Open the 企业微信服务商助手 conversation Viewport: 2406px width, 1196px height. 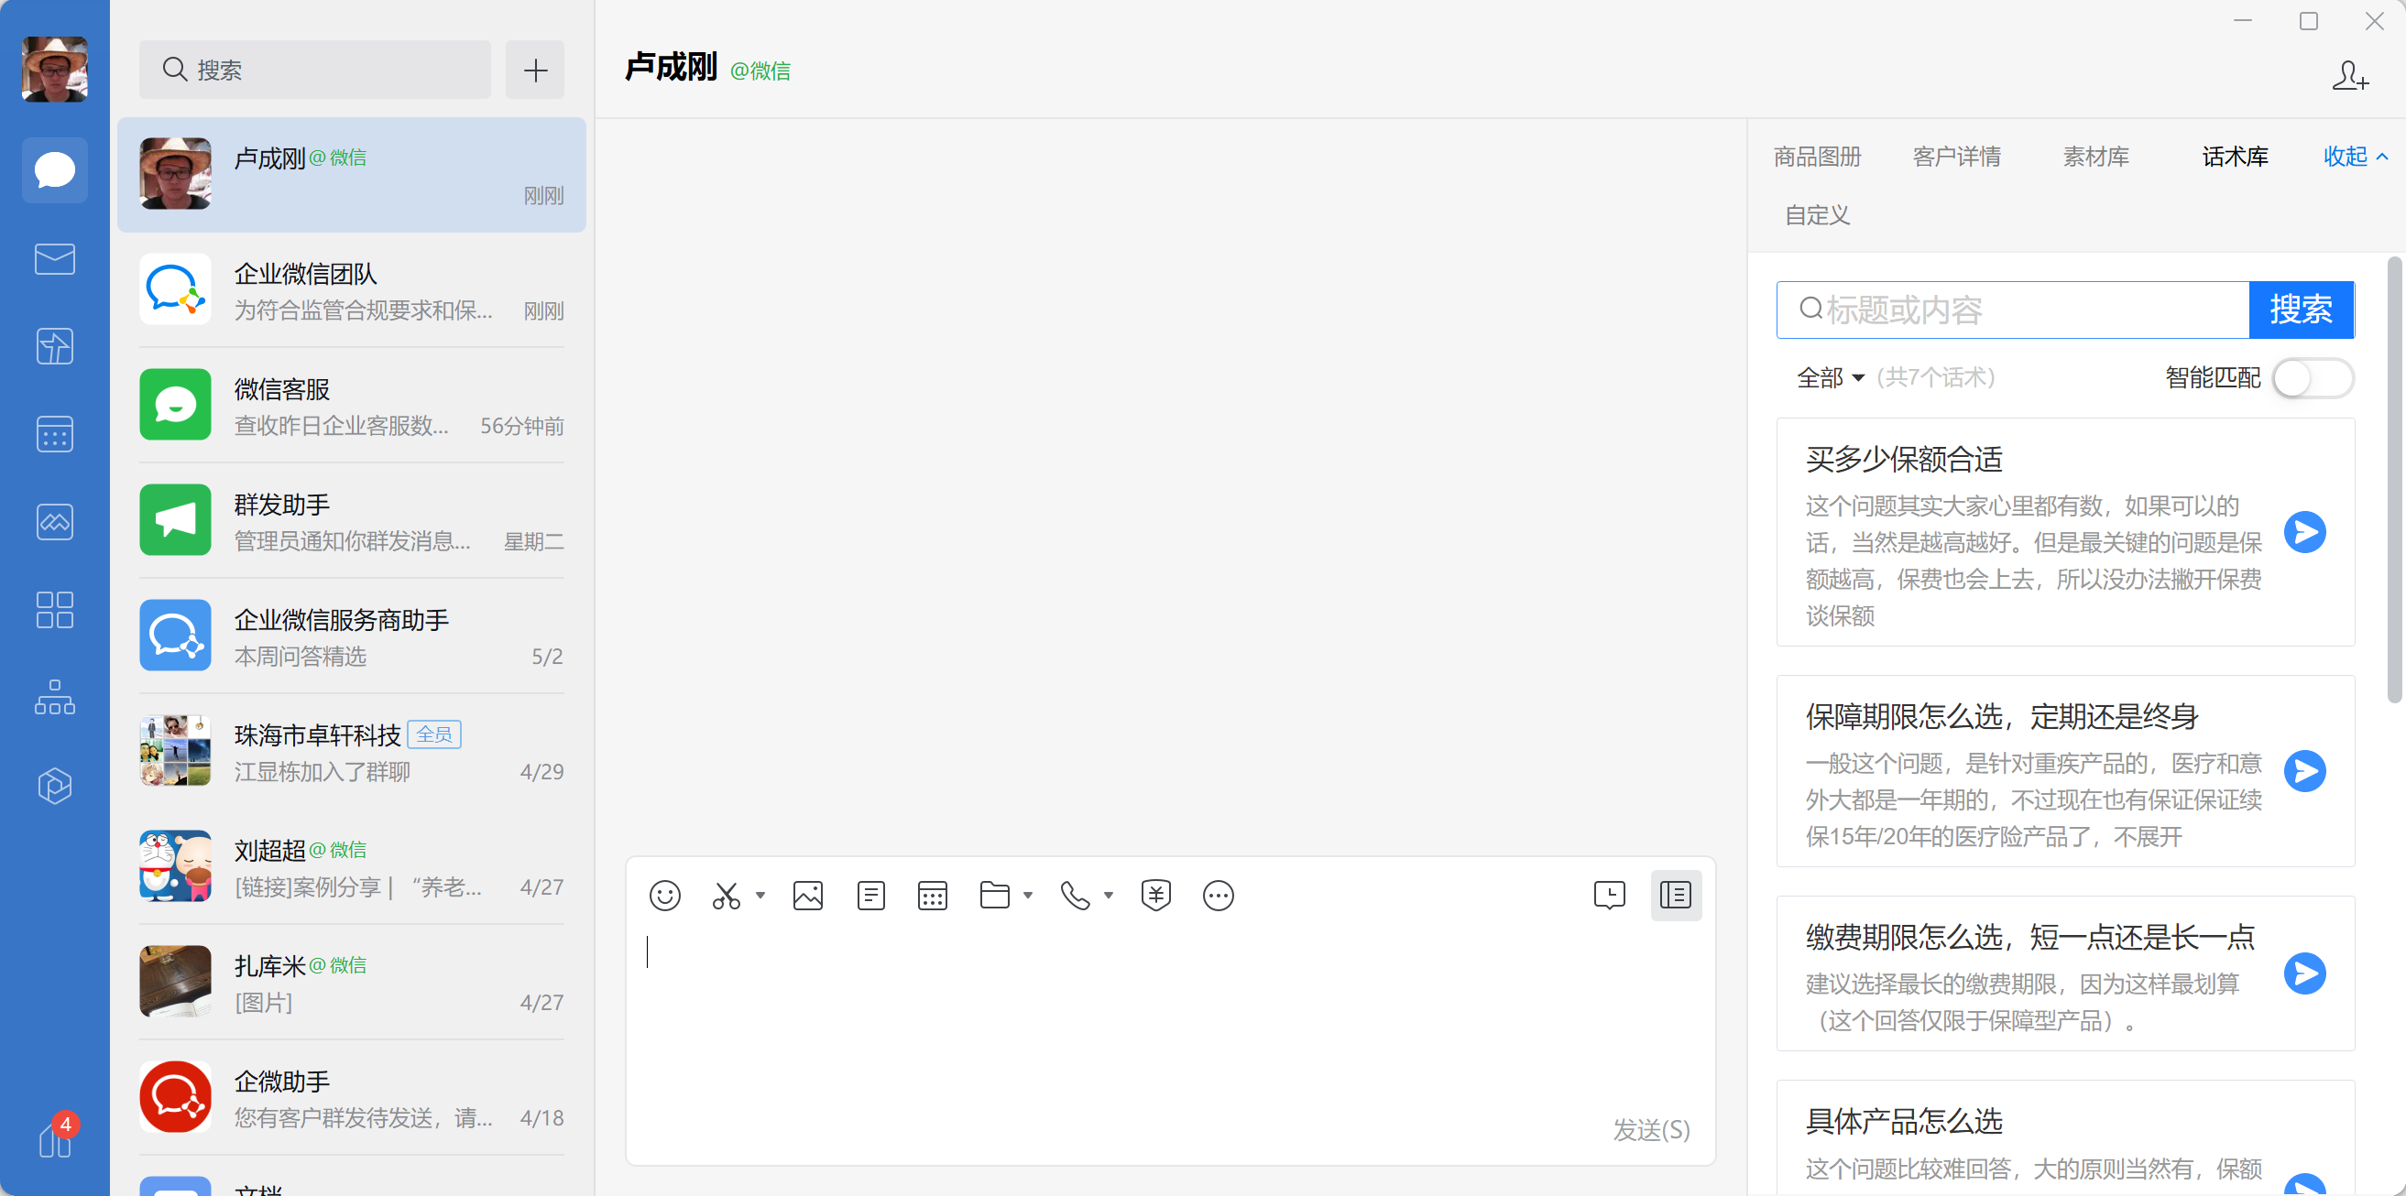(351, 636)
